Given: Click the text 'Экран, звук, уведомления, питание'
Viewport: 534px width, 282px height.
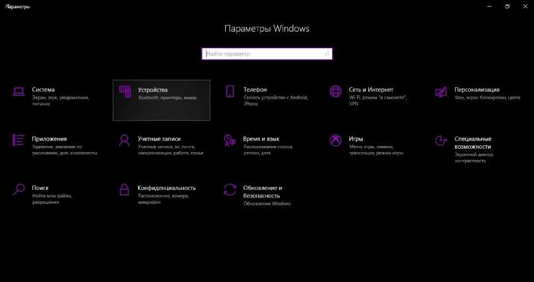Looking at the screenshot, I should click(x=61, y=100).
